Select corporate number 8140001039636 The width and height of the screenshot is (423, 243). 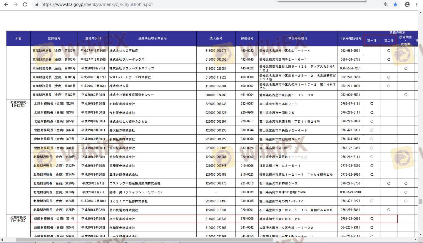coord(216,219)
